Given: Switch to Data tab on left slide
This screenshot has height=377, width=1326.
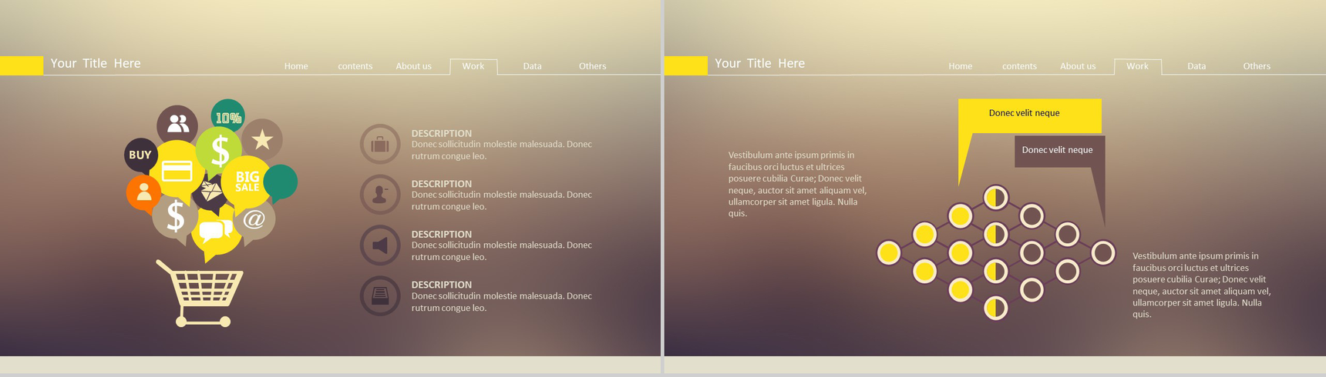Looking at the screenshot, I should (x=532, y=66).
